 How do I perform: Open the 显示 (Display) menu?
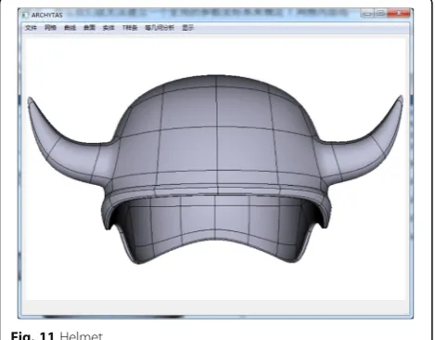click(x=187, y=28)
